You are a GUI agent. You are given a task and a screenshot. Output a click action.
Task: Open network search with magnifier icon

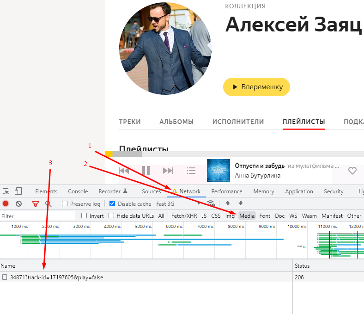tap(48, 203)
